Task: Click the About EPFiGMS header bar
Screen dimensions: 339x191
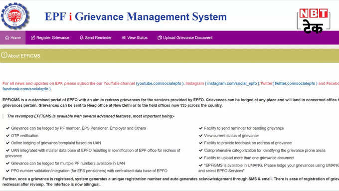Action: point(169,56)
